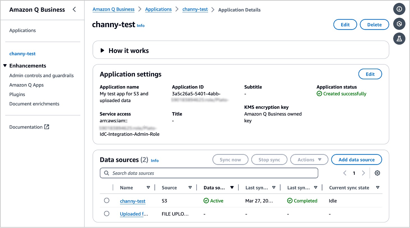Screen dimensions: 410x228
Task: Click the Add data source button
Action: point(356,160)
